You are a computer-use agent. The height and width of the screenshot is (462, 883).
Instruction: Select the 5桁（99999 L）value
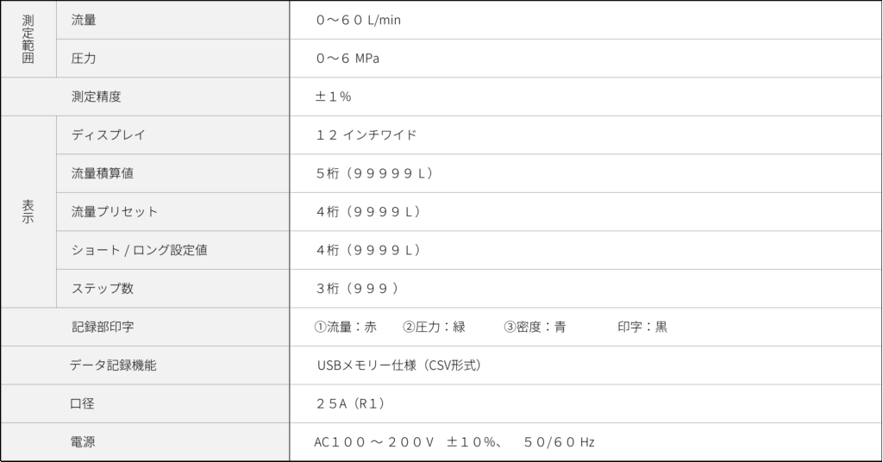click(374, 173)
